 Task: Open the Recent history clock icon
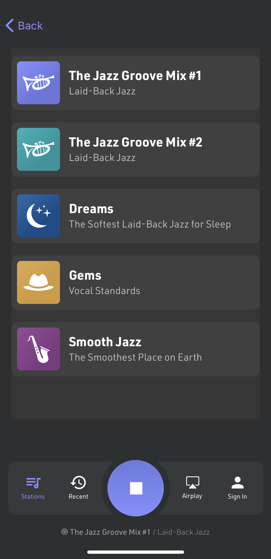78,482
